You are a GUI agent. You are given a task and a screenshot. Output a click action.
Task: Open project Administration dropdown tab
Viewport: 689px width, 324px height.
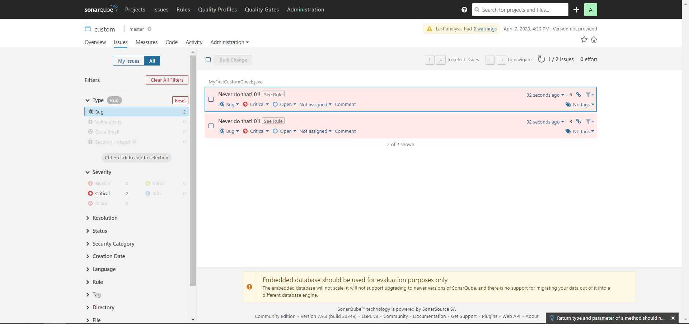229,42
